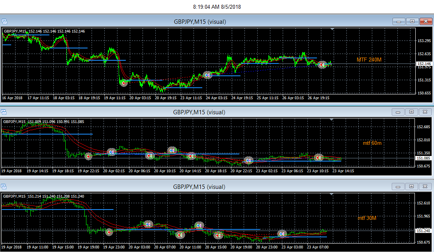Select the chart shift triangle on mtf 30M chart
This screenshot has width=434, height=252.
point(331,194)
